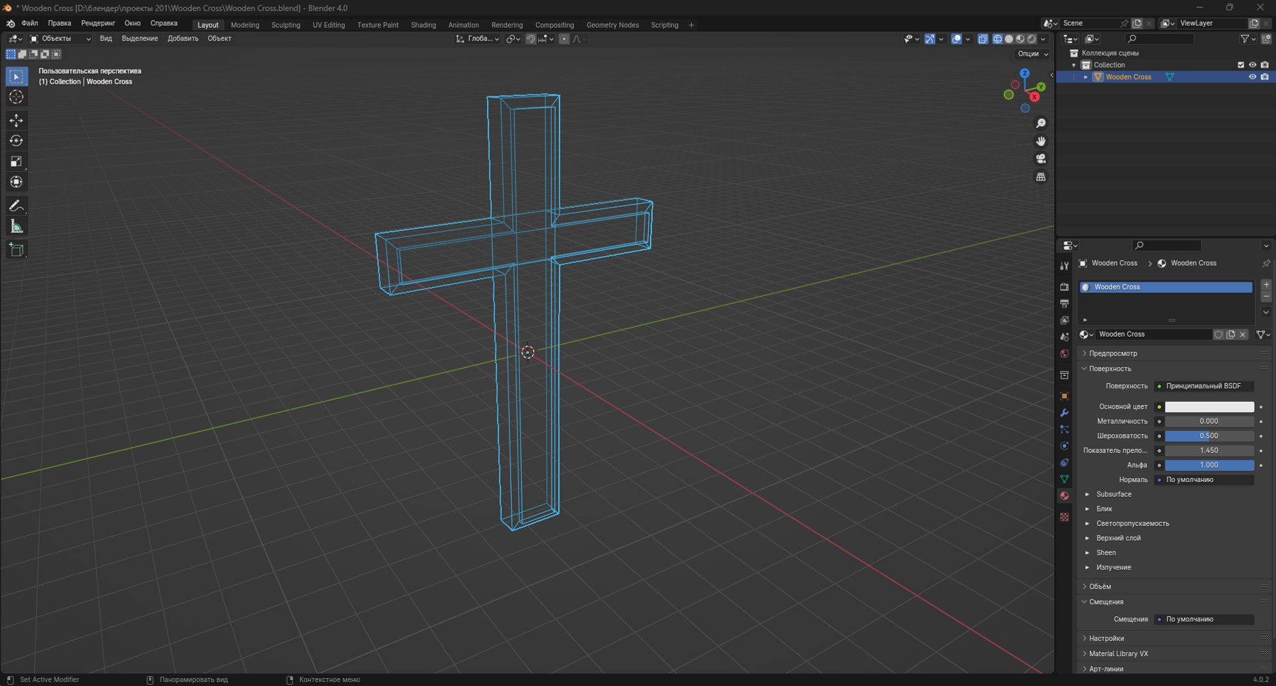Switch to the Shading workspace tab
The width and height of the screenshot is (1276, 686).
pyautogui.click(x=423, y=25)
